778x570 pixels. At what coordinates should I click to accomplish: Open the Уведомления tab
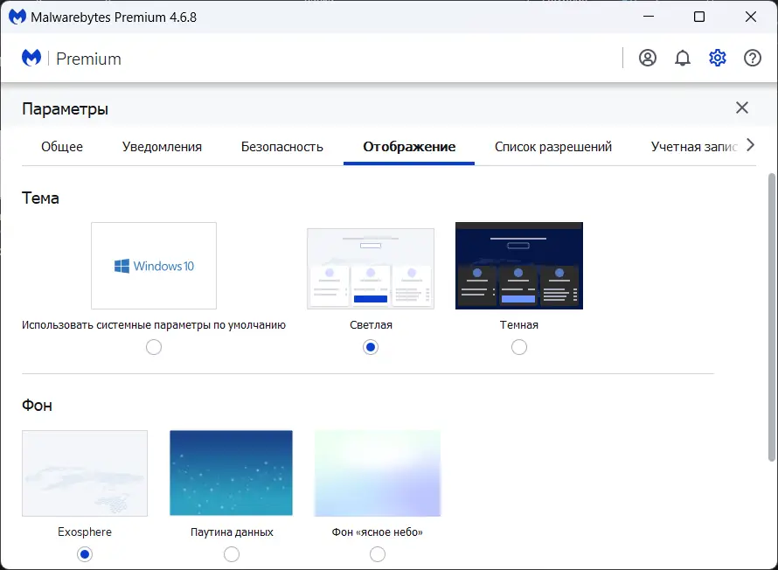coord(162,147)
